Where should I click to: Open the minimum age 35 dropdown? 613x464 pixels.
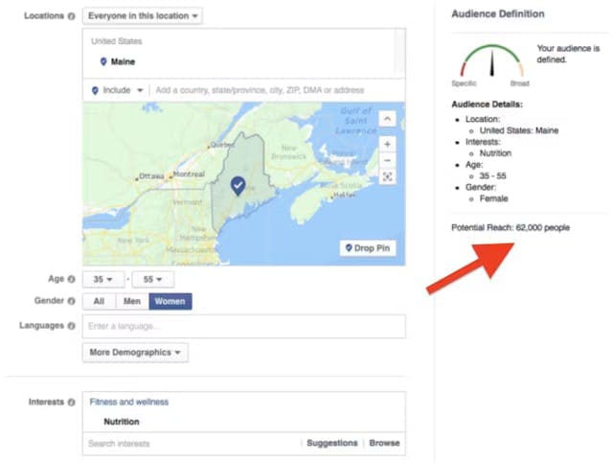103,279
